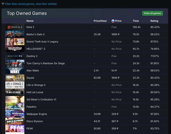171x134 pixels.
Task: Click the '54 ₽' price of Alan Wake
Action: tap(114, 71)
